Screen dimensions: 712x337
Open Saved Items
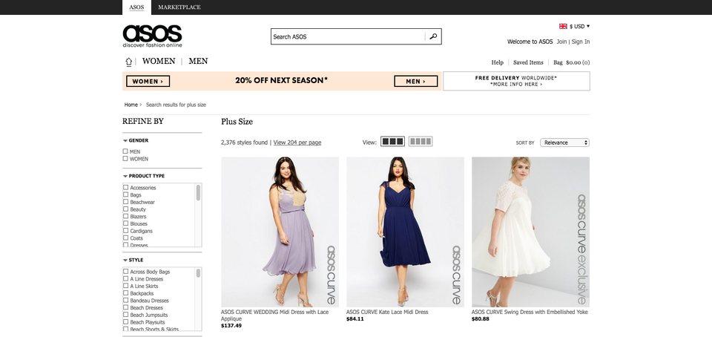[528, 62]
